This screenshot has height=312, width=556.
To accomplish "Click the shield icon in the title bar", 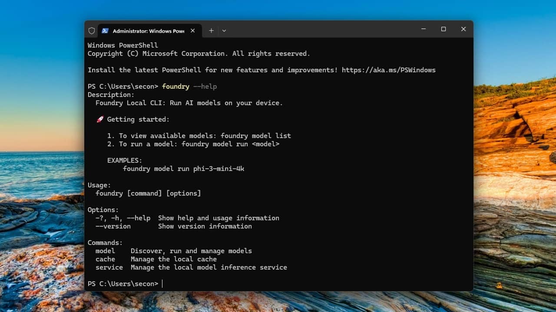I will click(92, 30).
